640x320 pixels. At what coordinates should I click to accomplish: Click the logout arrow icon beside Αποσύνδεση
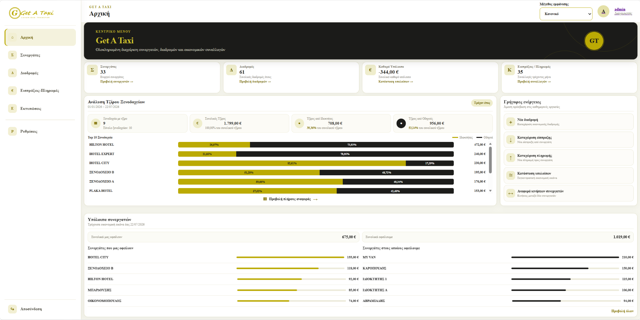[x=12, y=309]
